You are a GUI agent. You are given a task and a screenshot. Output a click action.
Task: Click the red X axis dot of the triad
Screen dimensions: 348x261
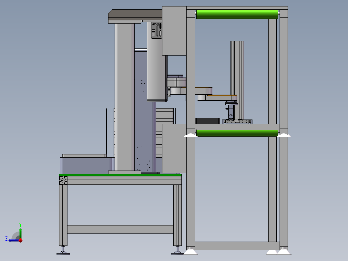21,240
